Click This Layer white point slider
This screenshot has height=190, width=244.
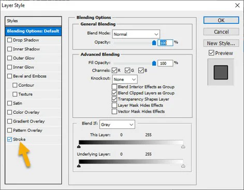(x=183, y=147)
